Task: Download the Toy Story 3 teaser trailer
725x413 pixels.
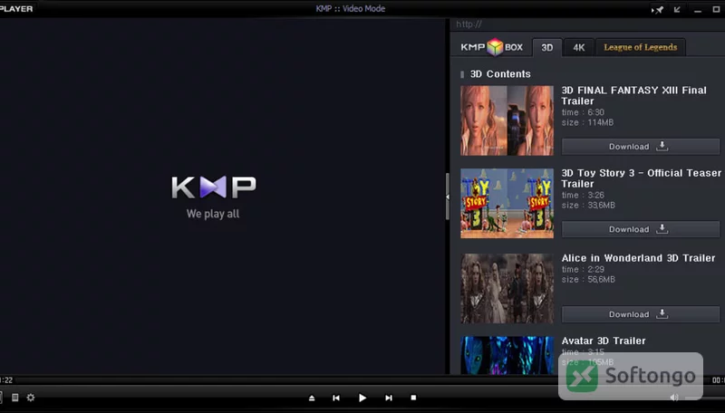Action: 641,229
